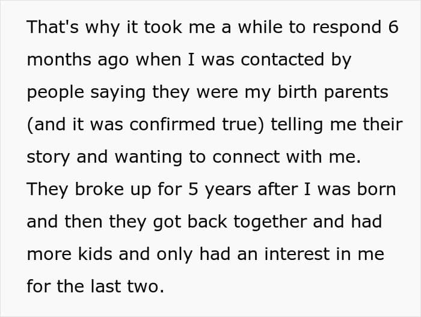Click the word "telling" after the parenthesis
421x317 pixels.
(x=297, y=125)
